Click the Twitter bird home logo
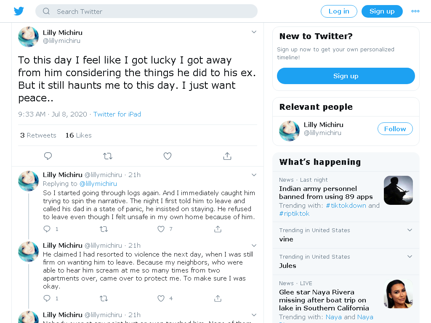This screenshot has width=431, height=323. click(19, 11)
